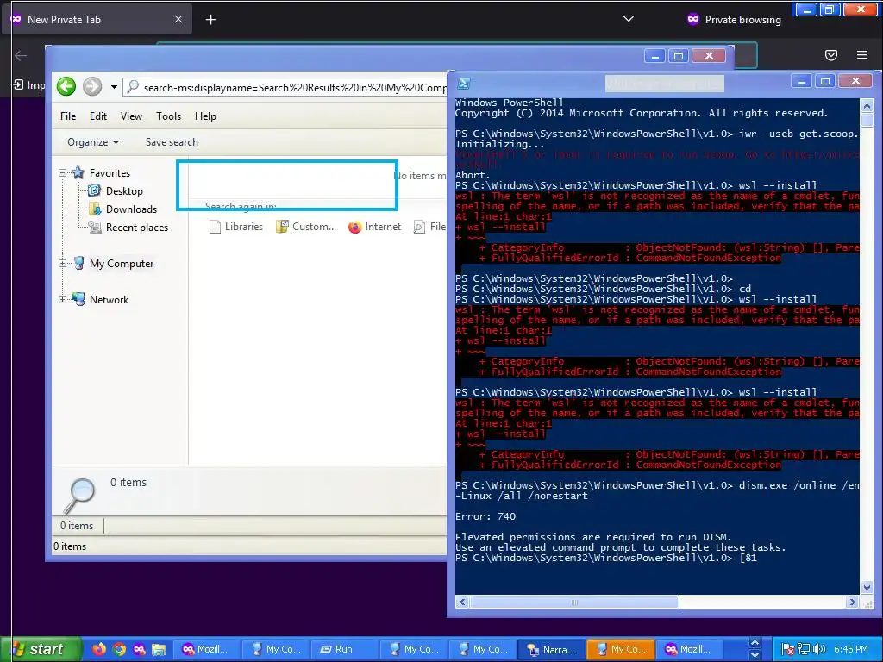This screenshot has width=883, height=662.
Task: Launch Chrome from the quick launch icon
Action: 119,649
